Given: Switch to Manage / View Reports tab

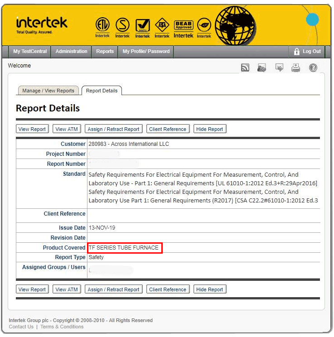Looking at the screenshot, I should tap(48, 91).
